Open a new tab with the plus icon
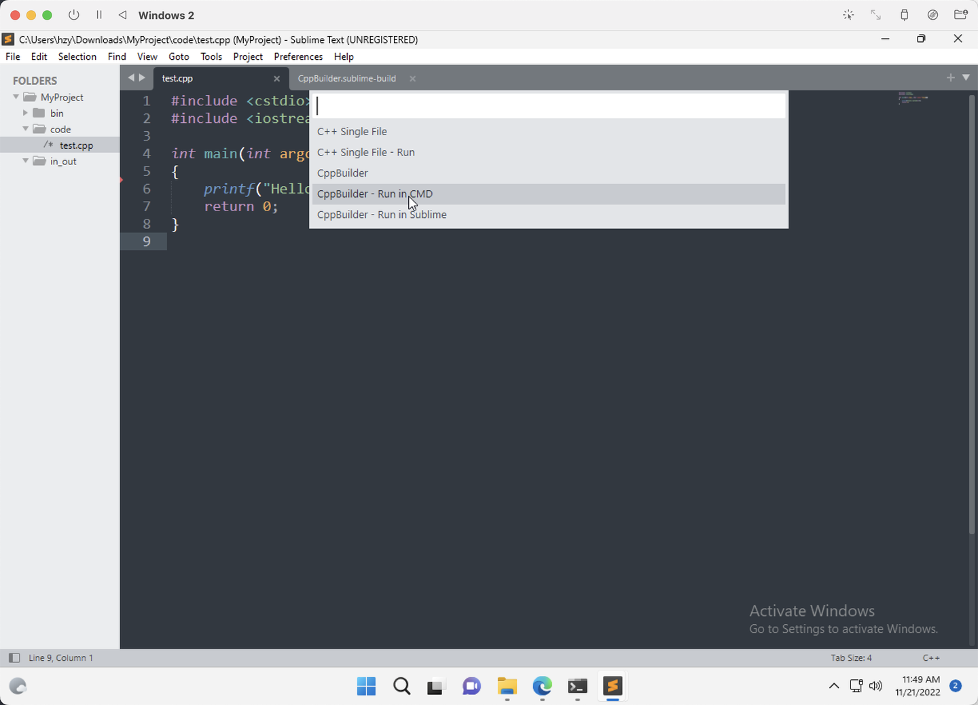The height and width of the screenshot is (705, 978). (950, 77)
